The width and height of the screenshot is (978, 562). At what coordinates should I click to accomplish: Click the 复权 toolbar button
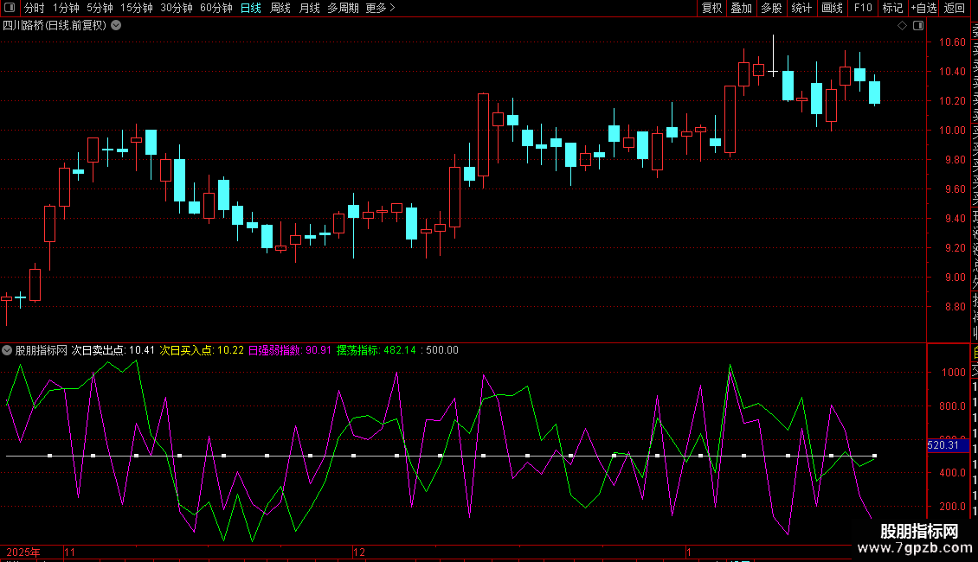pos(711,8)
